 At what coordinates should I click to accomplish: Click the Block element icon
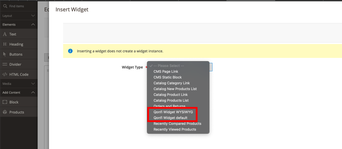tap(5, 102)
